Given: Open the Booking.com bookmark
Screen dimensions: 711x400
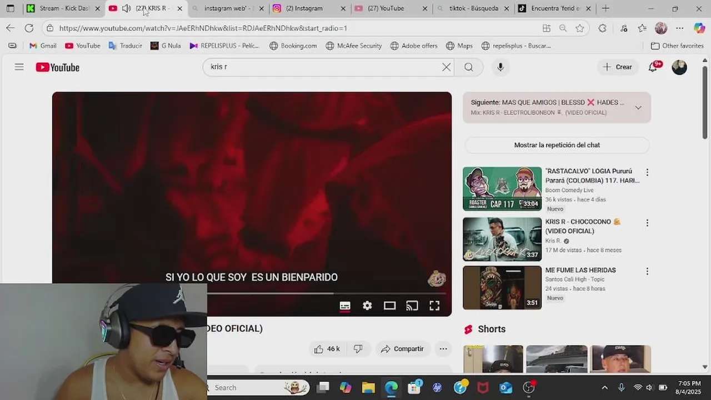Looking at the screenshot, I should pos(293,46).
